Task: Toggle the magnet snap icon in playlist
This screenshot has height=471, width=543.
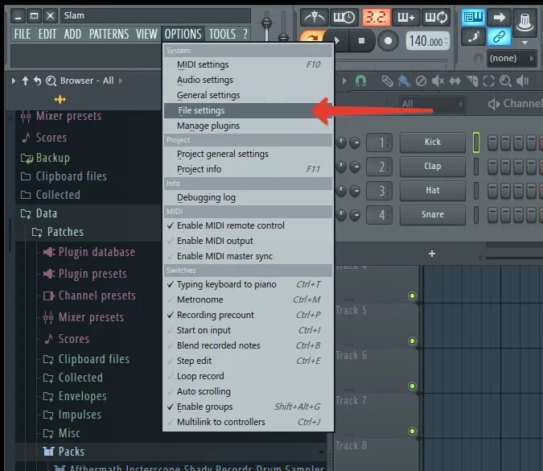Action: coord(360,81)
